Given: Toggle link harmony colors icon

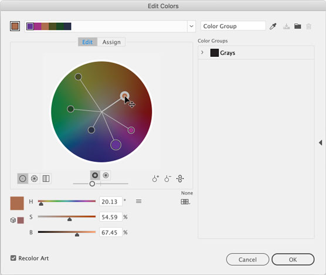Looking at the screenshot, I should 180,179.
